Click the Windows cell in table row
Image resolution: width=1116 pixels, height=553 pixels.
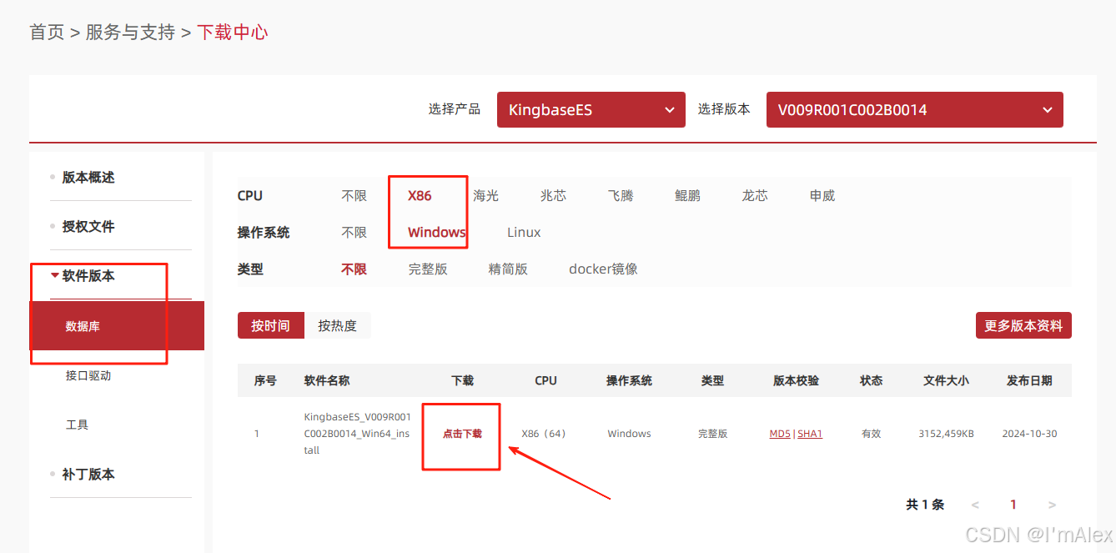tap(629, 434)
